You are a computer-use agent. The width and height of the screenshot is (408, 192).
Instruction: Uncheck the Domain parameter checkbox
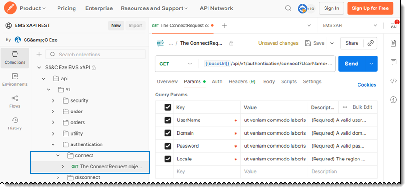click(x=168, y=133)
